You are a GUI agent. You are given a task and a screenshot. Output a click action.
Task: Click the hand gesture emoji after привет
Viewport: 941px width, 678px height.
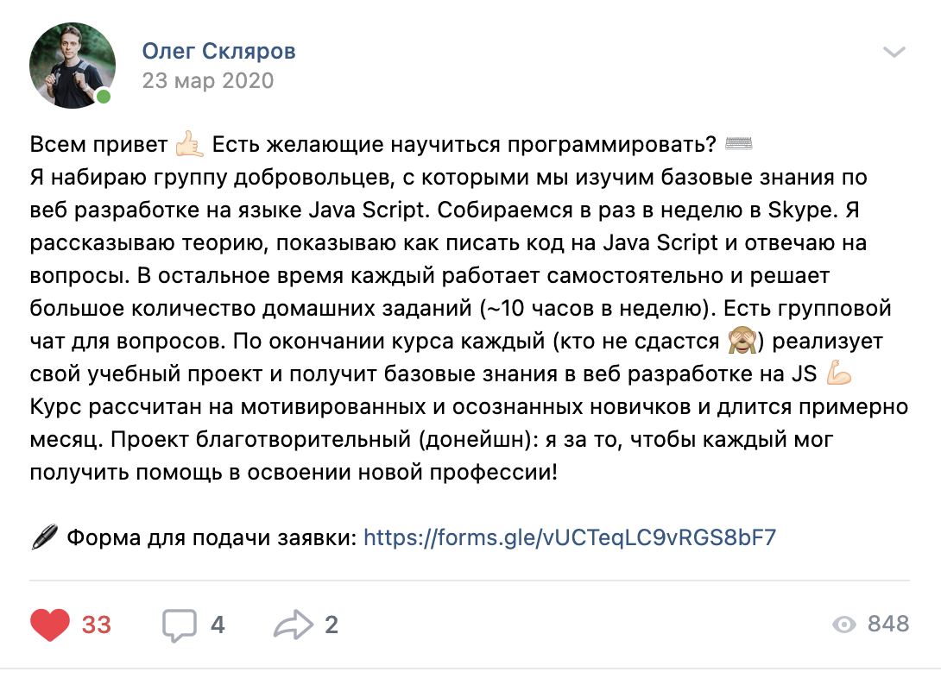[188, 143]
